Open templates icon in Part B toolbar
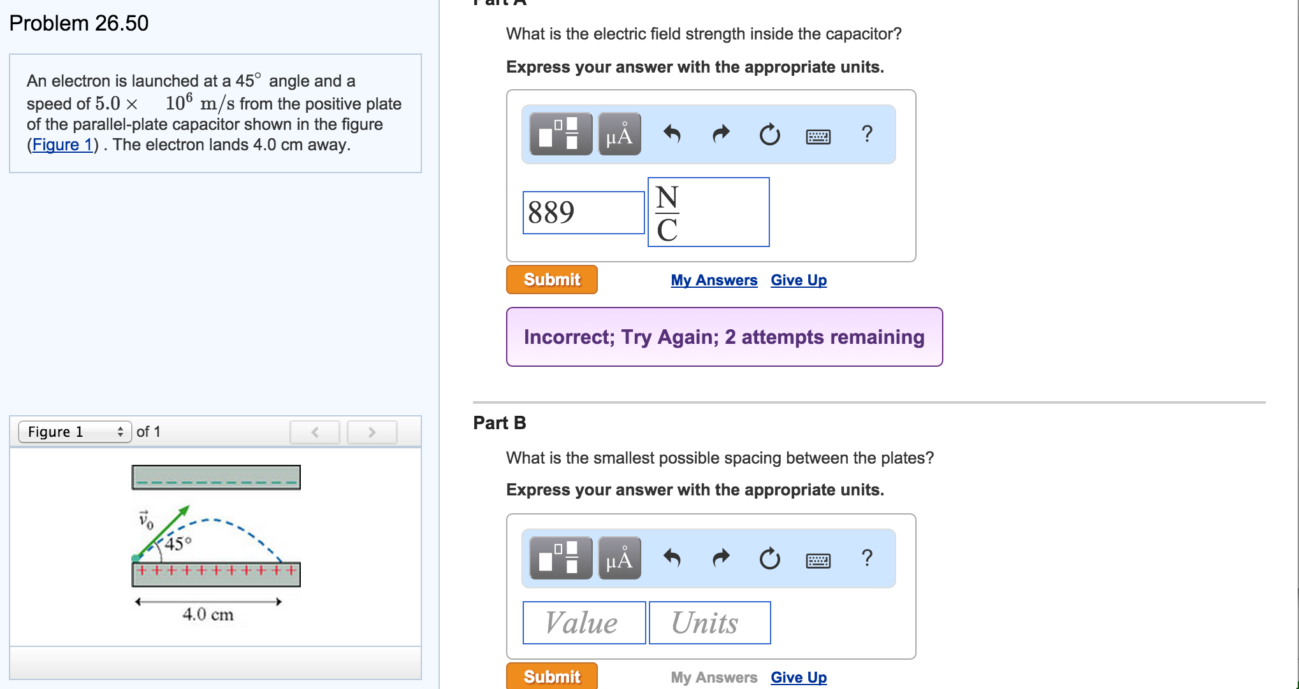This screenshot has height=689, width=1299. pyautogui.click(x=561, y=558)
